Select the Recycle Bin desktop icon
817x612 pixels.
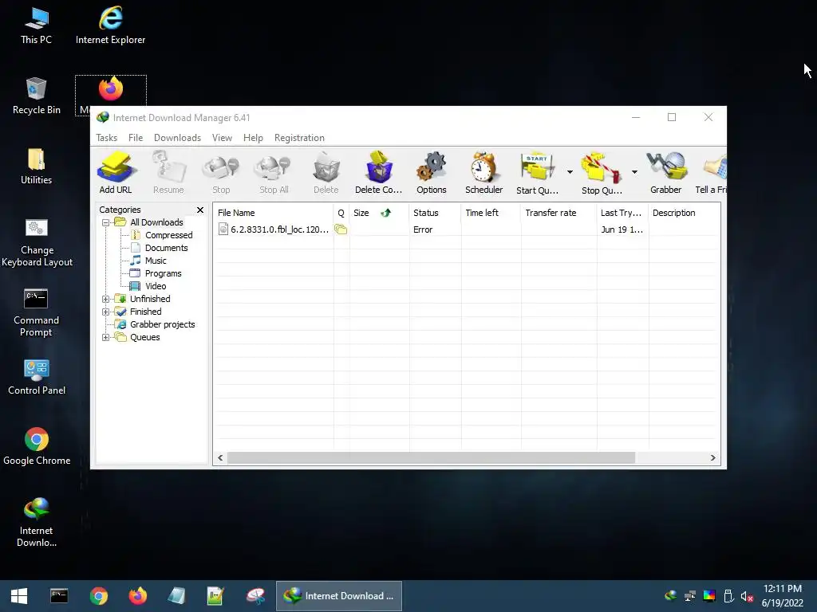click(x=37, y=96)
